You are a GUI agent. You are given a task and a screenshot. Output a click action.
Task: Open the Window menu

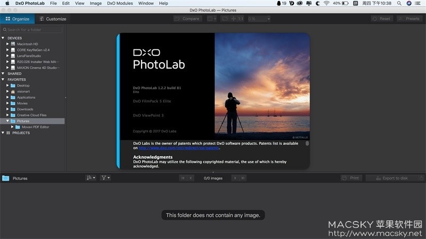tap(146, 3)
